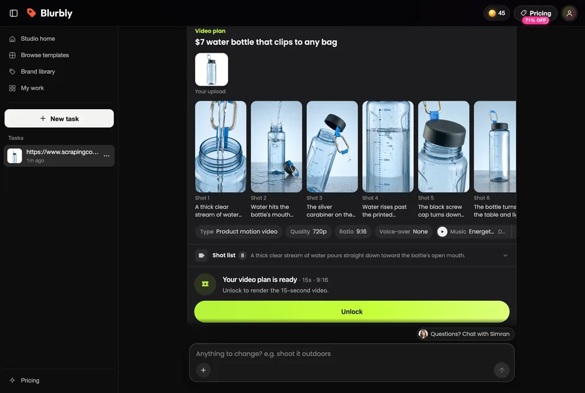Click the Shot list camera icon
The width and height of the screenshot is (585, 393).
tap(201, 255)
